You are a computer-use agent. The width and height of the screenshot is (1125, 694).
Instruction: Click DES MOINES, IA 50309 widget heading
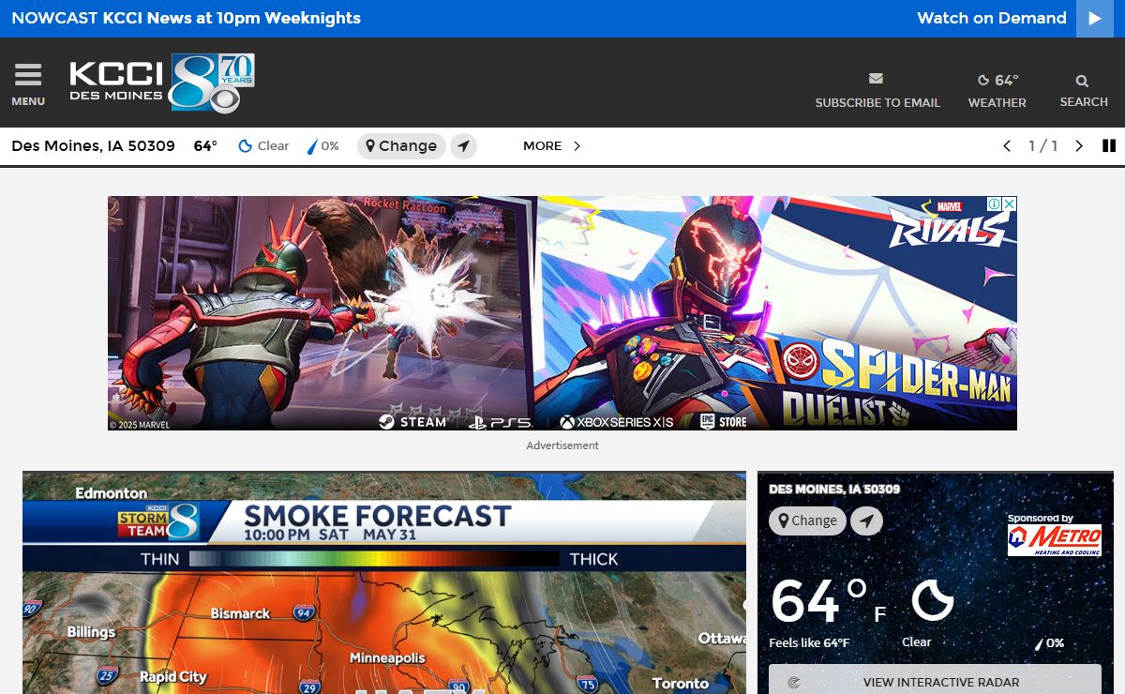coord(834,490)
